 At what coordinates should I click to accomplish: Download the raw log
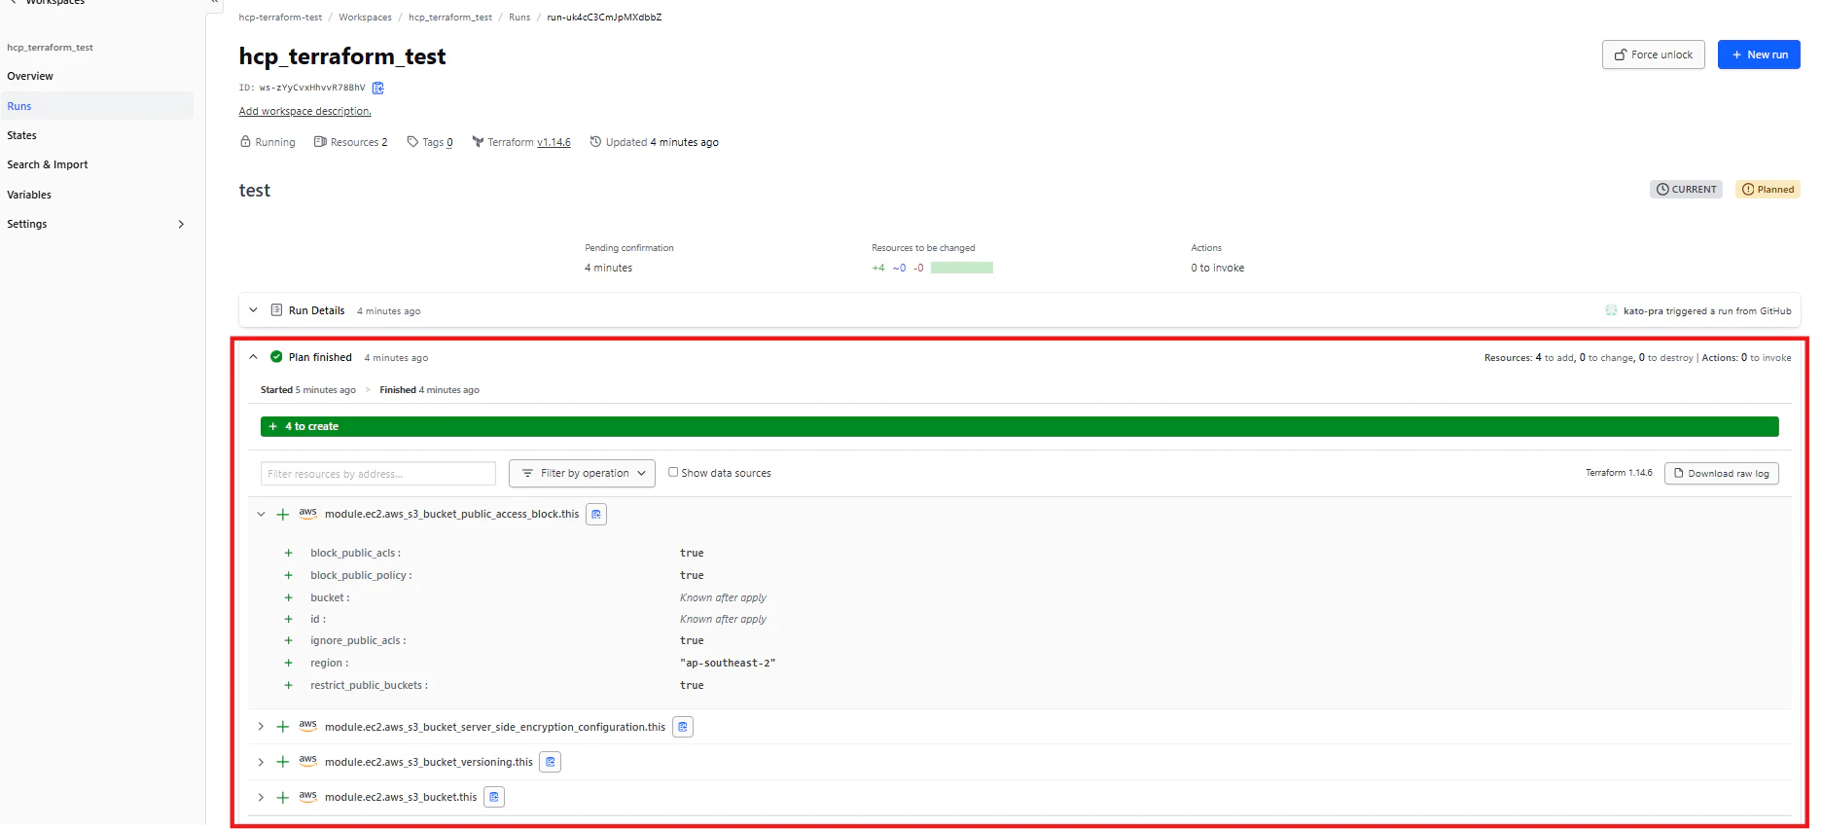pos(1722,473)
